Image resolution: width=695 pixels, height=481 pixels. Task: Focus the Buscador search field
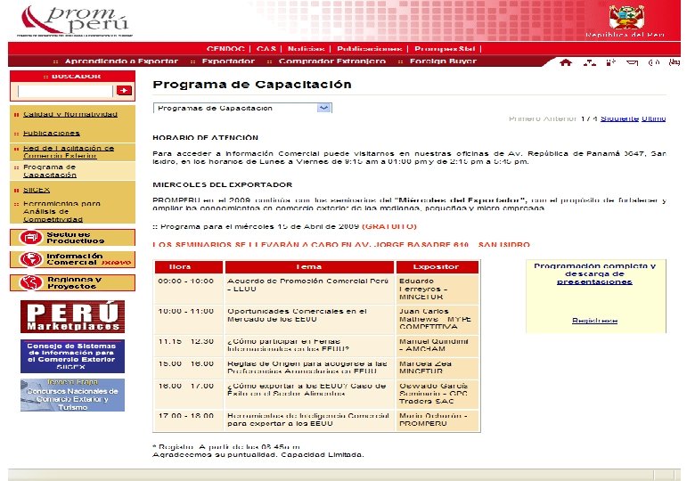65,91
